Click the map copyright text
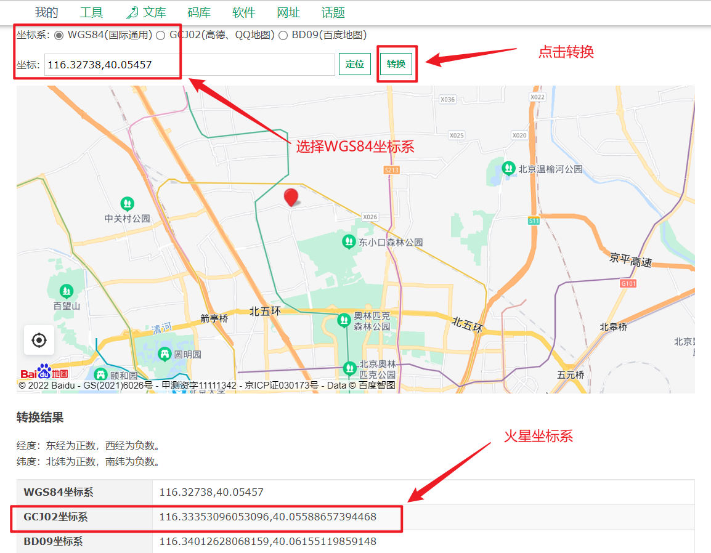 pos(207,385)
